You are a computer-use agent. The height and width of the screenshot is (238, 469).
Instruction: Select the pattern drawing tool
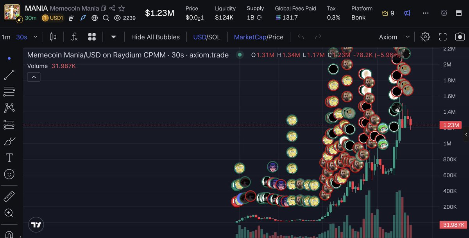(9, 107)
